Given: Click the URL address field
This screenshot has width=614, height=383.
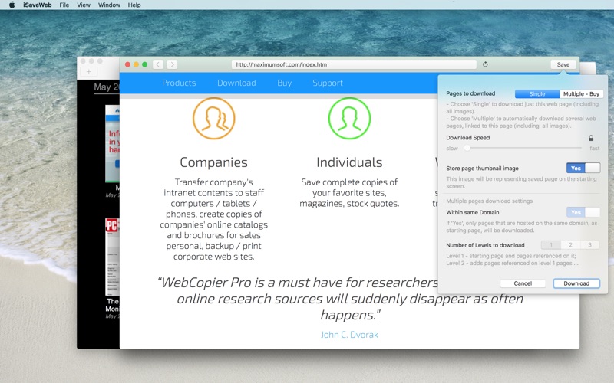Looking at the screenshot, I should point(354,64).
